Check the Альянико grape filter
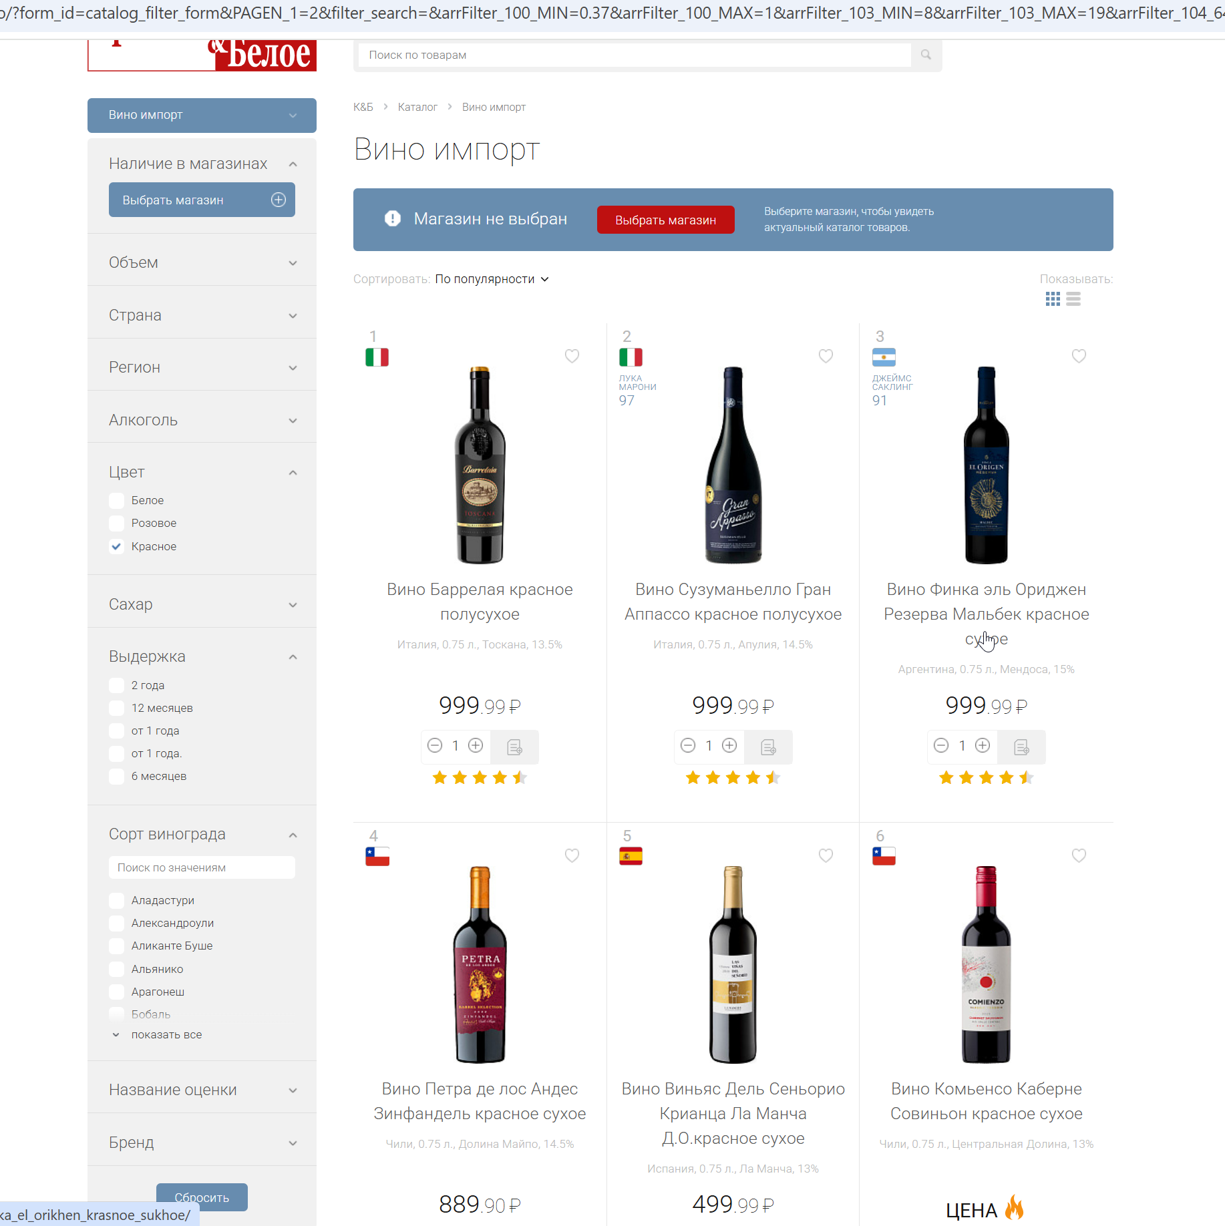1225x1226 pixels. tap(117, 969)
